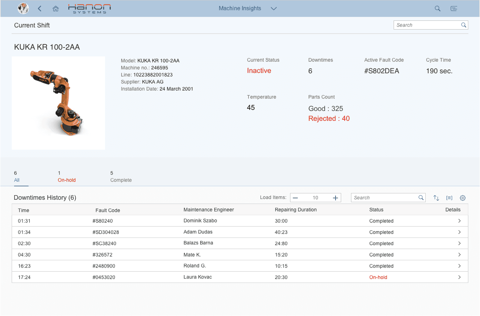Click the Fault Code column header

coord(108,210)
